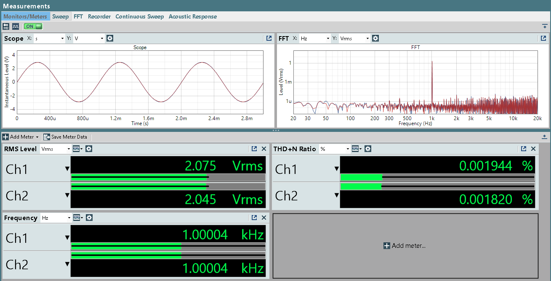Click the THD+N Ratio display-type icon
Screen dimensions: 551x281
(x=355, y=149)
